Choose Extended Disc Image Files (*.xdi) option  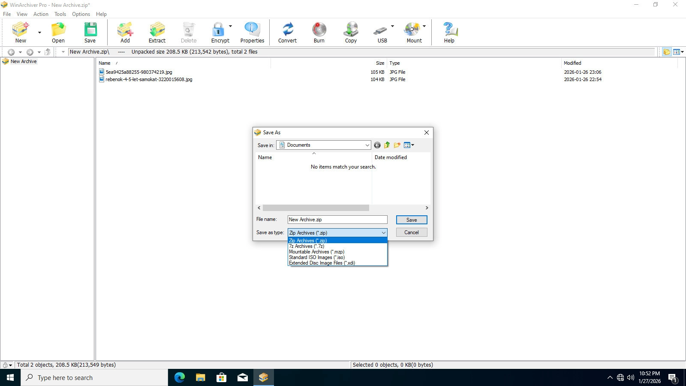click(x=337, y=263)
